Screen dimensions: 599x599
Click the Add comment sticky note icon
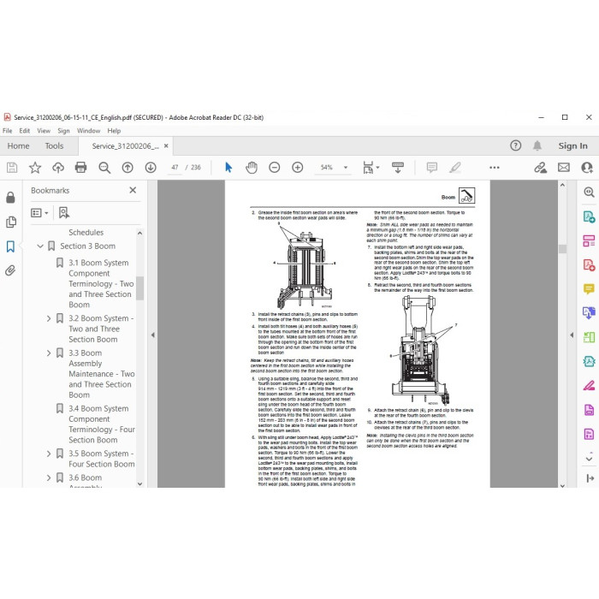pos(432,168)
